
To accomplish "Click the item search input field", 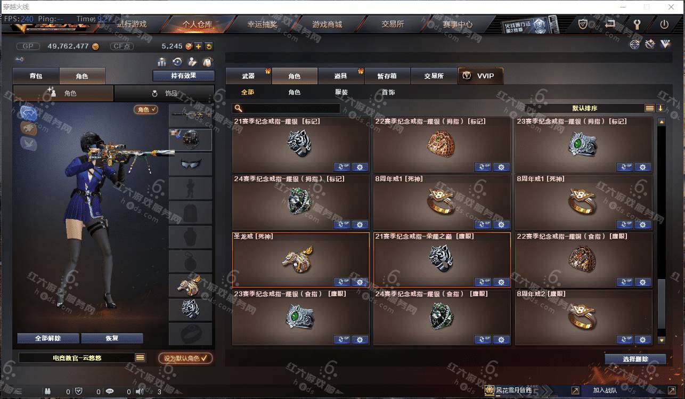I will (x=286, y=108).
